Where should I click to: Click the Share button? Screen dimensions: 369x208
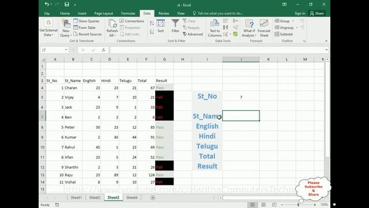coord(317,13)
